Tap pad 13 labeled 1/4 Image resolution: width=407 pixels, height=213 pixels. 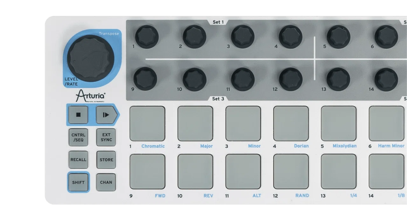click(339, 172)
